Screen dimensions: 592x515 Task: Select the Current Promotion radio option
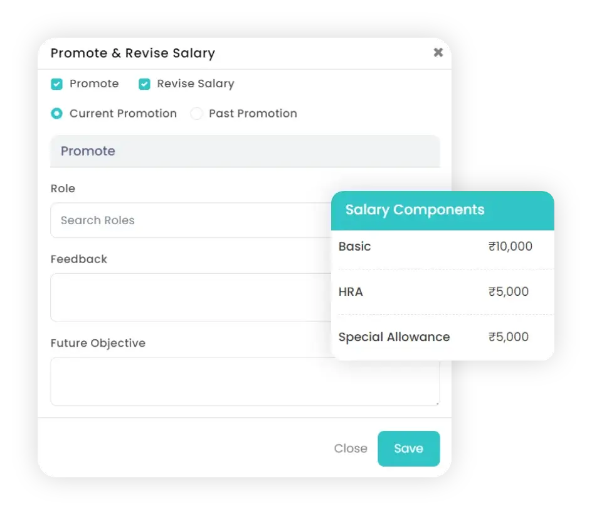(57, 114)
